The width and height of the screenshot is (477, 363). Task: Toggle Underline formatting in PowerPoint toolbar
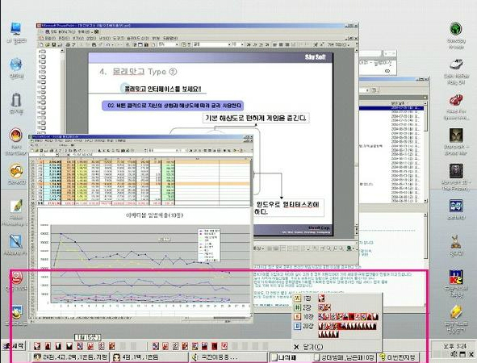coord(261,44)
